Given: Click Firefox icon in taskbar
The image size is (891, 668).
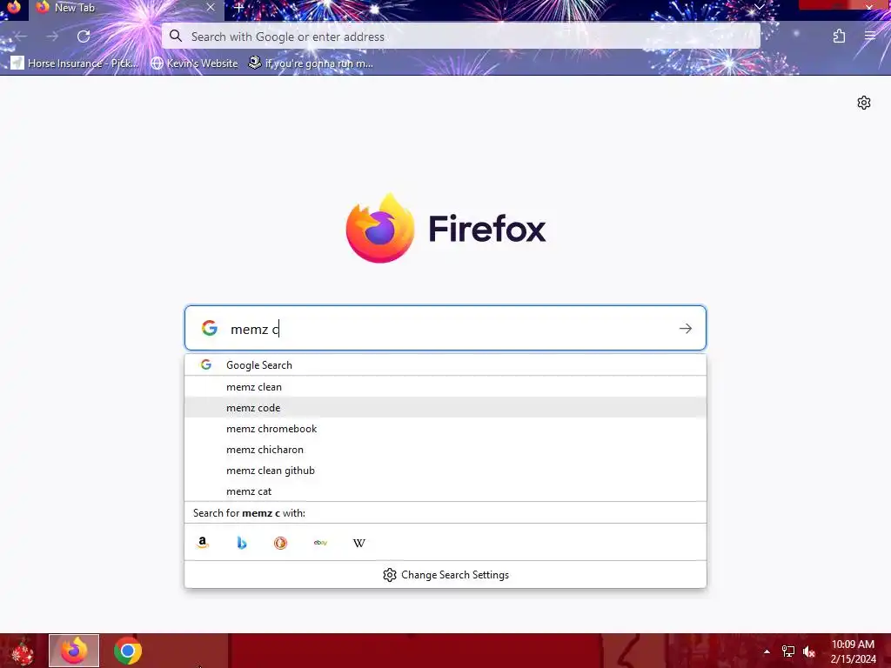Looking at the screenshot, I should [x=74, y=651].
